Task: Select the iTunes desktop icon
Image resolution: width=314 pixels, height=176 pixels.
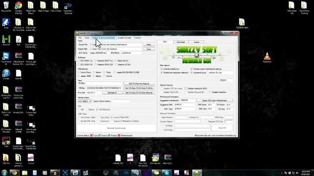Action: [6, 74]
